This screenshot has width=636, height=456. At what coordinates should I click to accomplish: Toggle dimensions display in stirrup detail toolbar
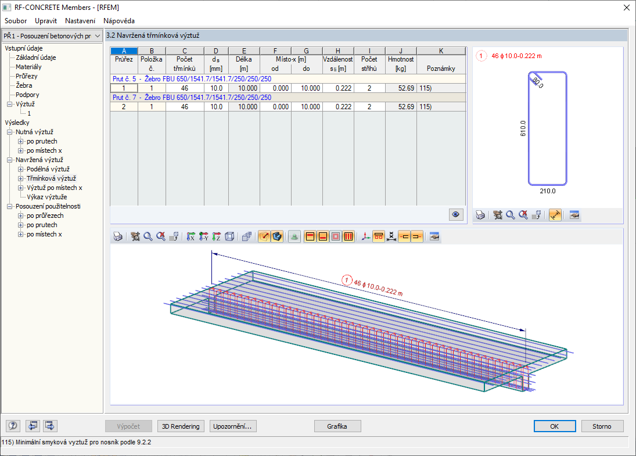pos(555,215)
